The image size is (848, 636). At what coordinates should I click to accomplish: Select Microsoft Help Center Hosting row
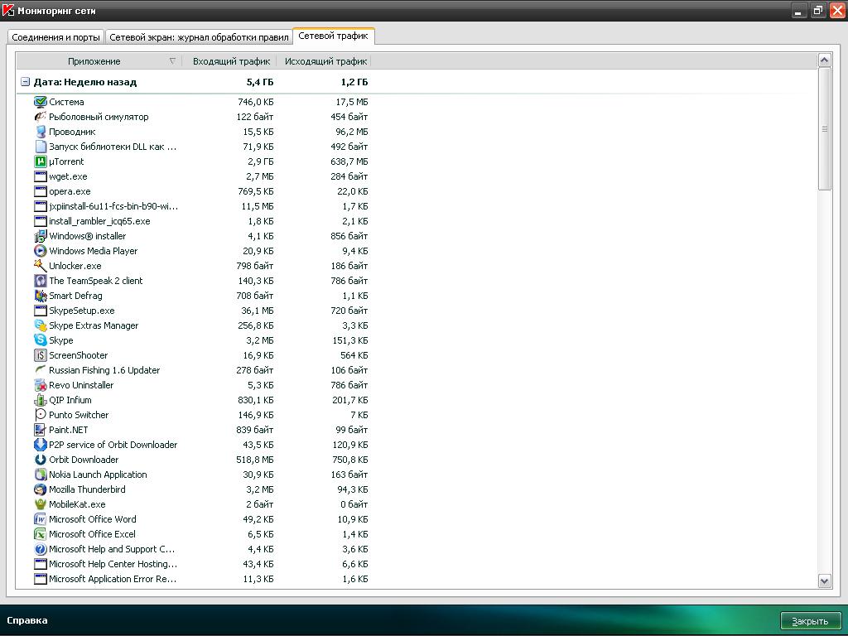(x=200, y=564)
